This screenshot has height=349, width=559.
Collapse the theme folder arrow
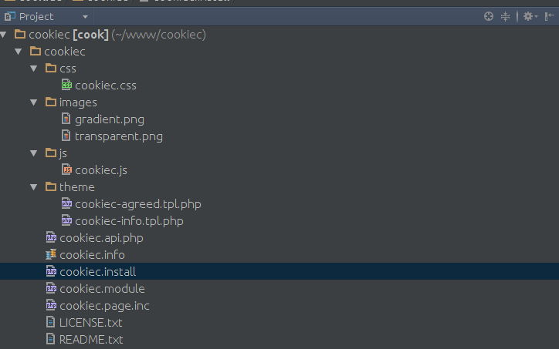34,187
